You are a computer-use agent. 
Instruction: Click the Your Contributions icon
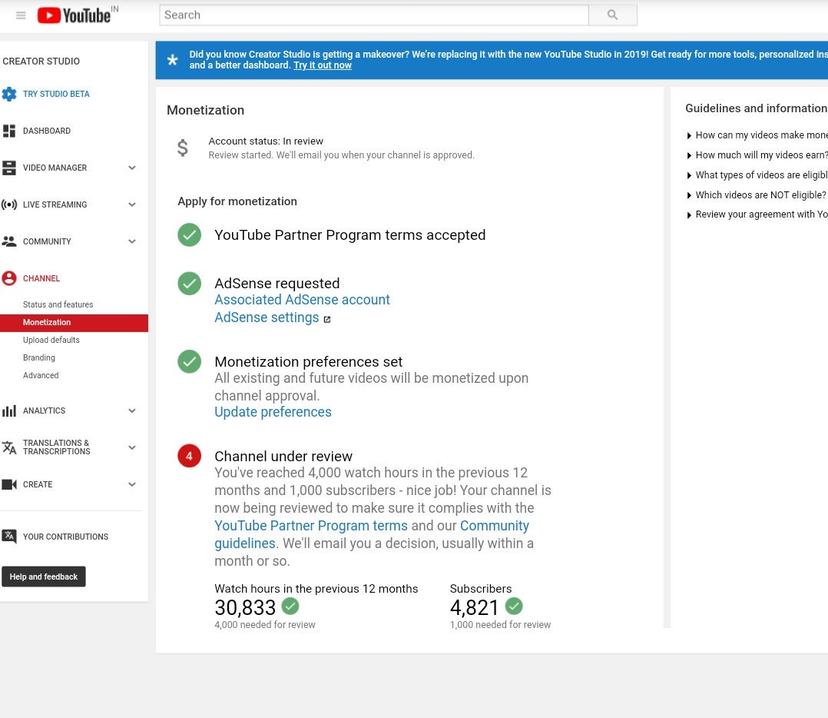[9, 537]
